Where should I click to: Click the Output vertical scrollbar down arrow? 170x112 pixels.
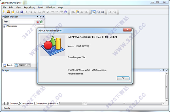coord(167,100)
